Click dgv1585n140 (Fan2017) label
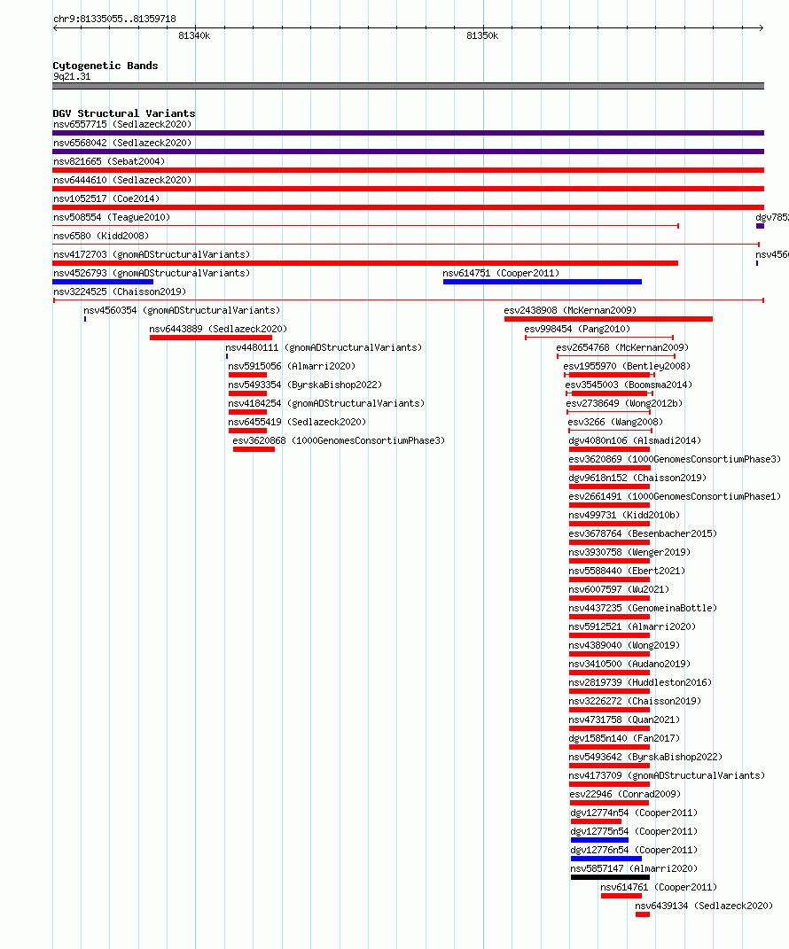 624,738
